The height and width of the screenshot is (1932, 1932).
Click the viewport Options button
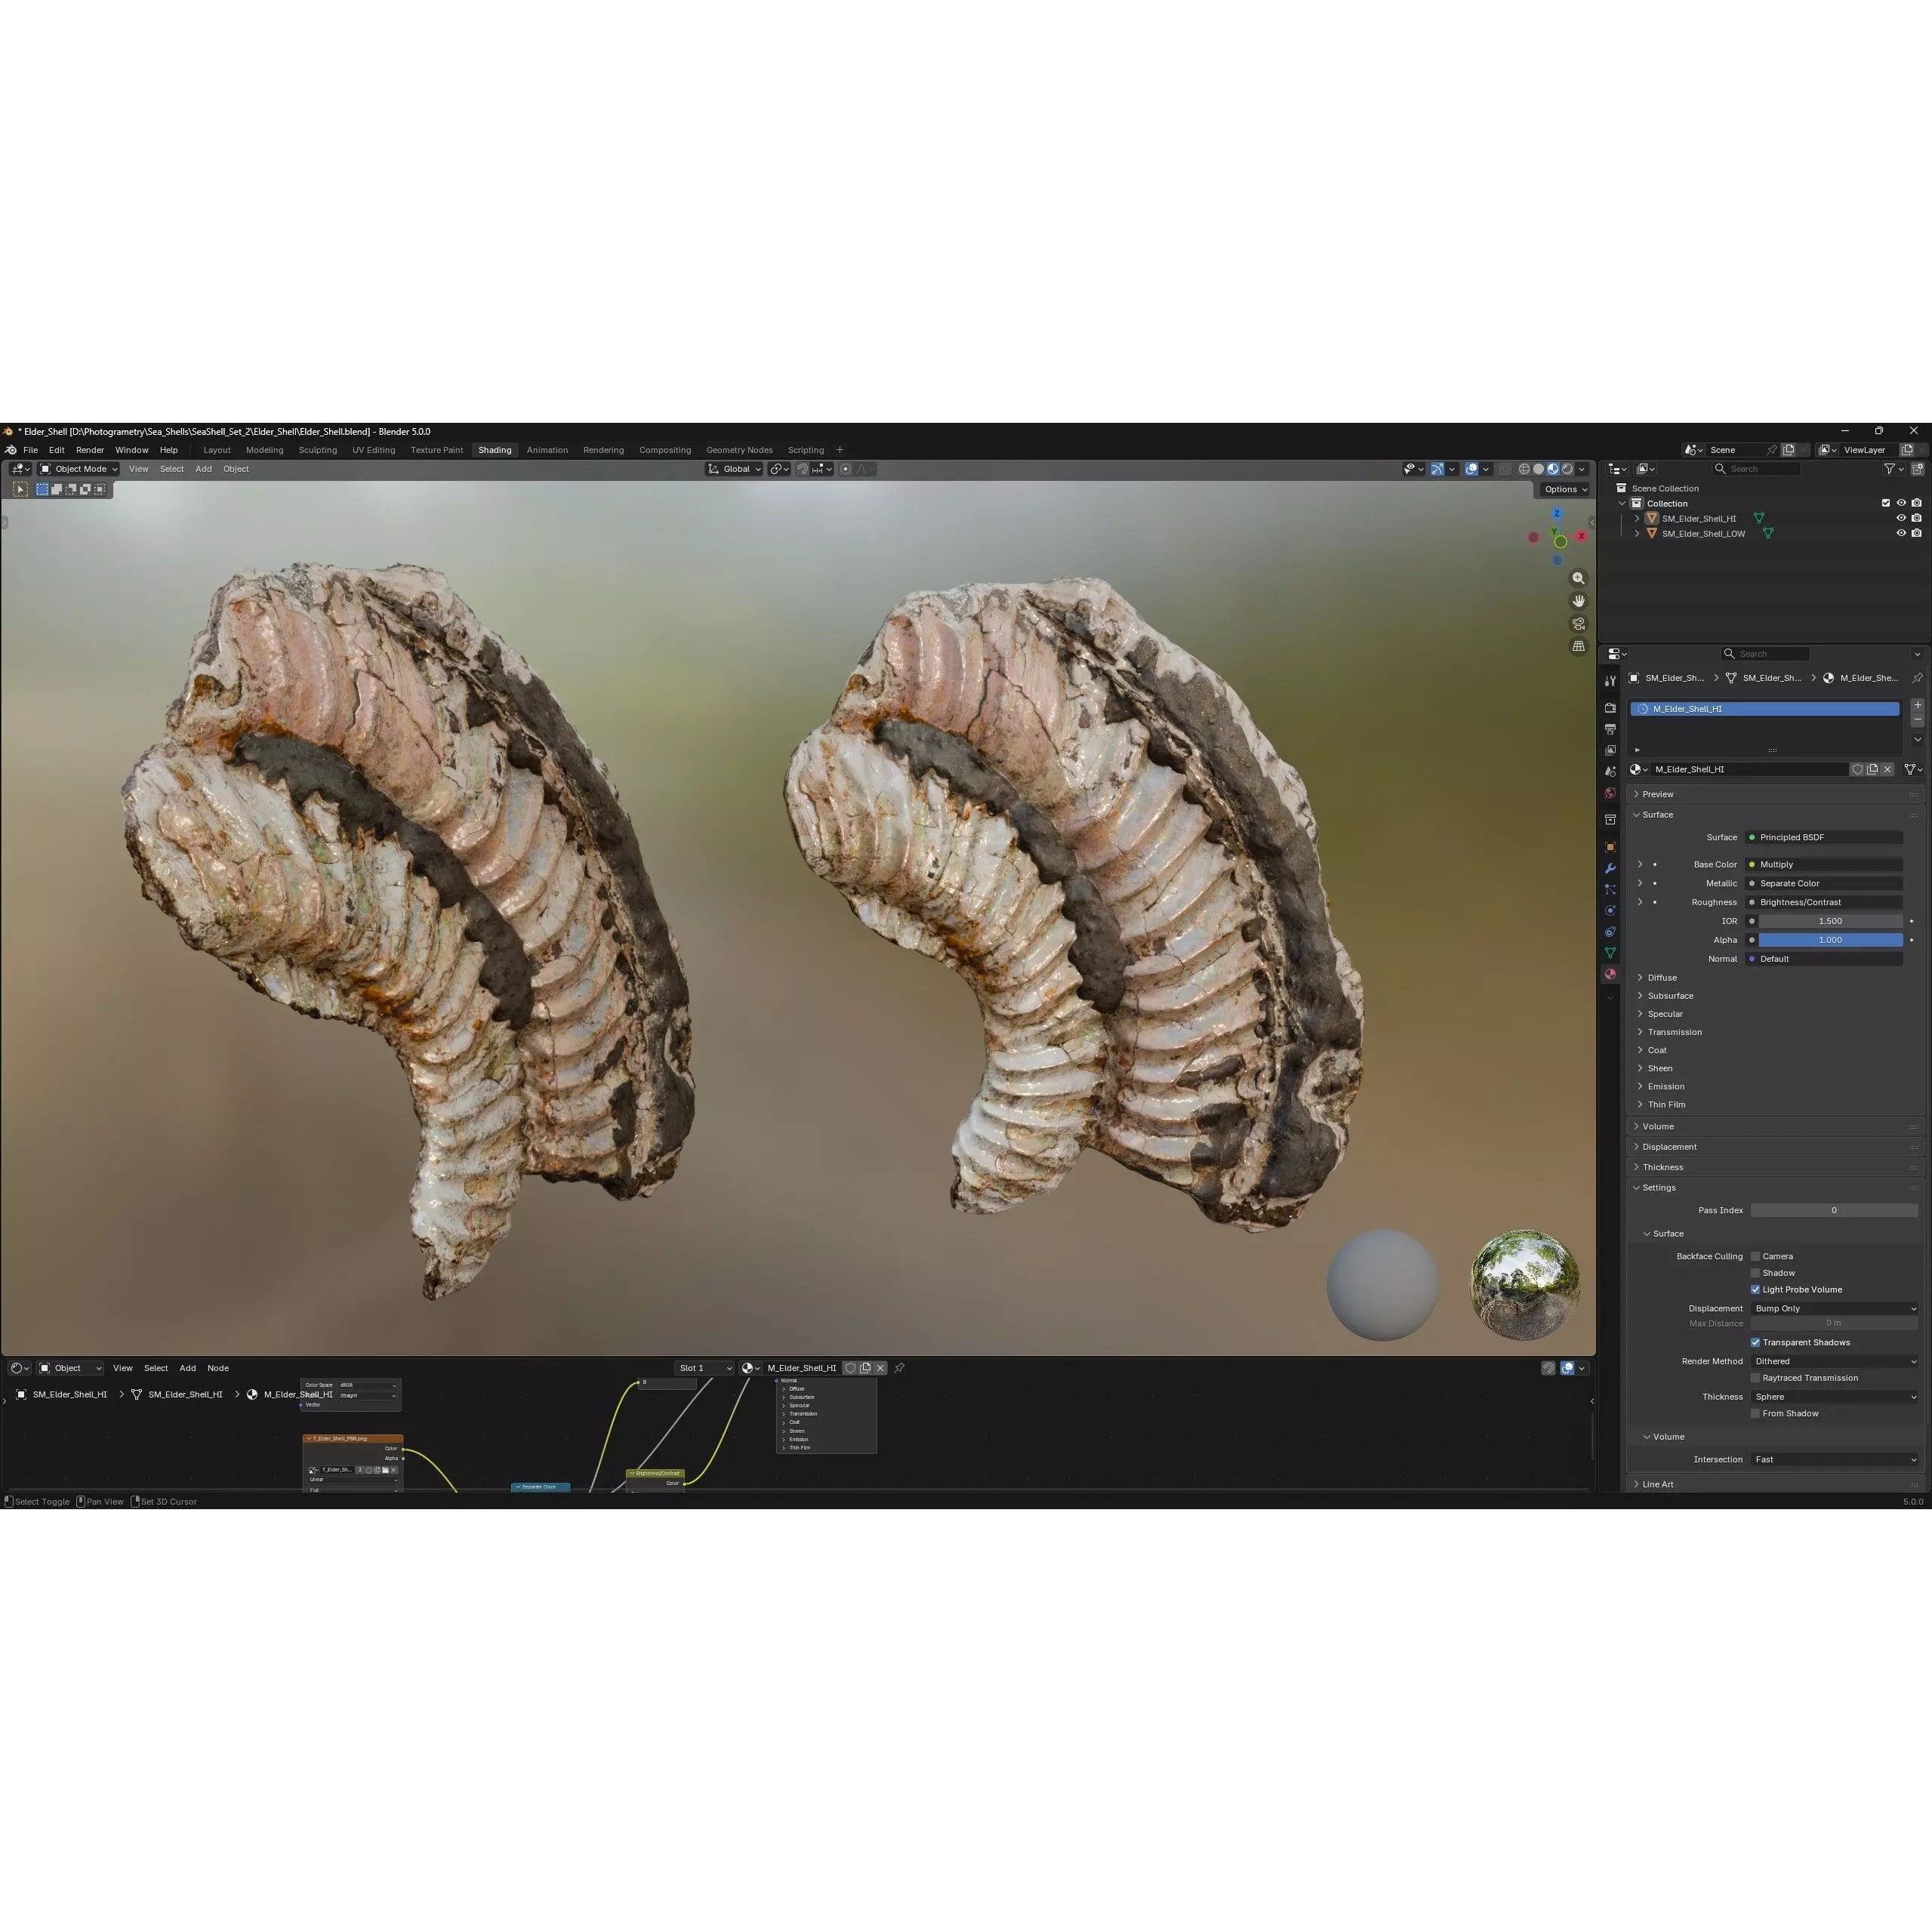(x=1564, y=489)
